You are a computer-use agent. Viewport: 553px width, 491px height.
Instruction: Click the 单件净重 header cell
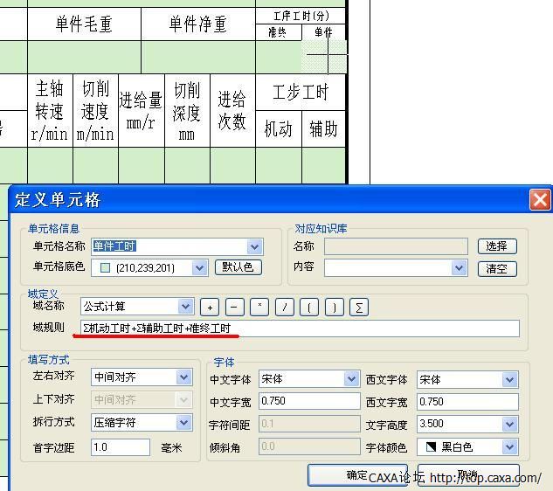click(x=198, y=24)
